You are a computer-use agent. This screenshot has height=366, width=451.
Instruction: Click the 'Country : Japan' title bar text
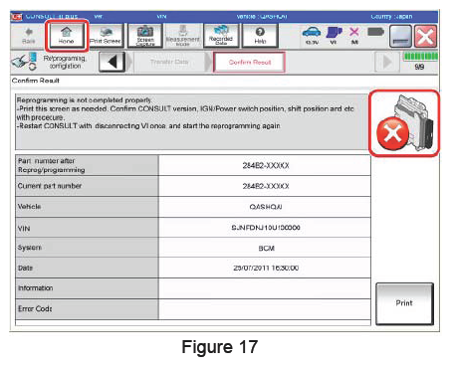pos(391,16)
